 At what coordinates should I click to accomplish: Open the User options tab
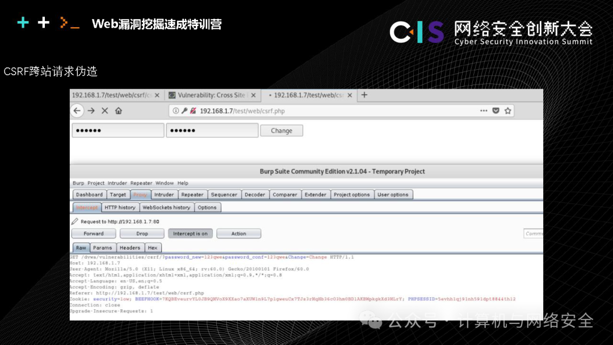393,195
